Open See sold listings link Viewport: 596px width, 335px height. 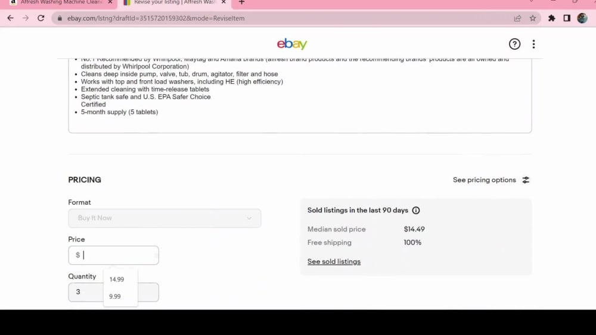[334, 261]
